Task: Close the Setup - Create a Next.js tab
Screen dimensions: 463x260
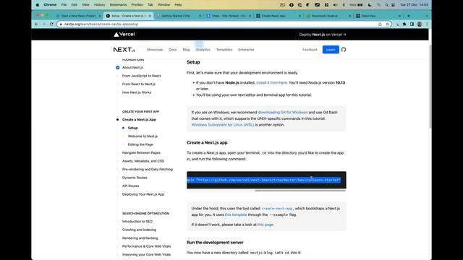Action: pyautogui.click(x=150, y=16)
